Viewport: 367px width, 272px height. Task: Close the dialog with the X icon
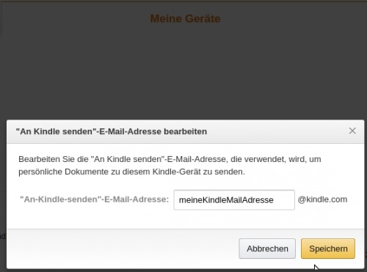tap(352, 131)
